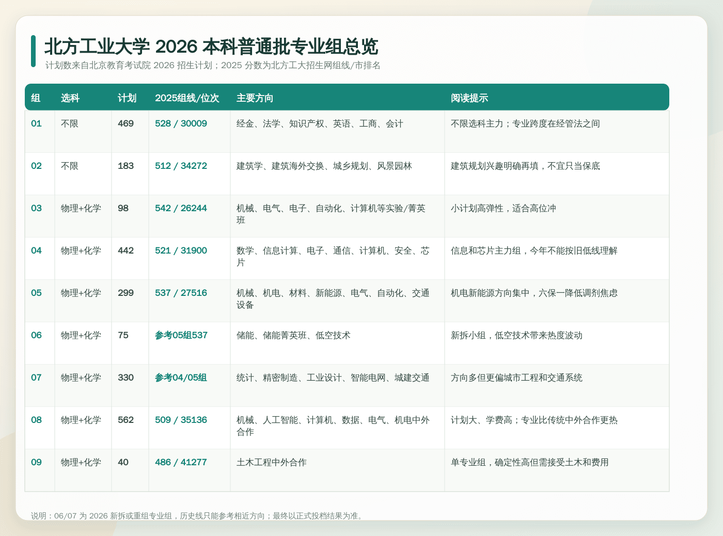Click the plan count 299
The image size is (723, 536).
(125, 293)
